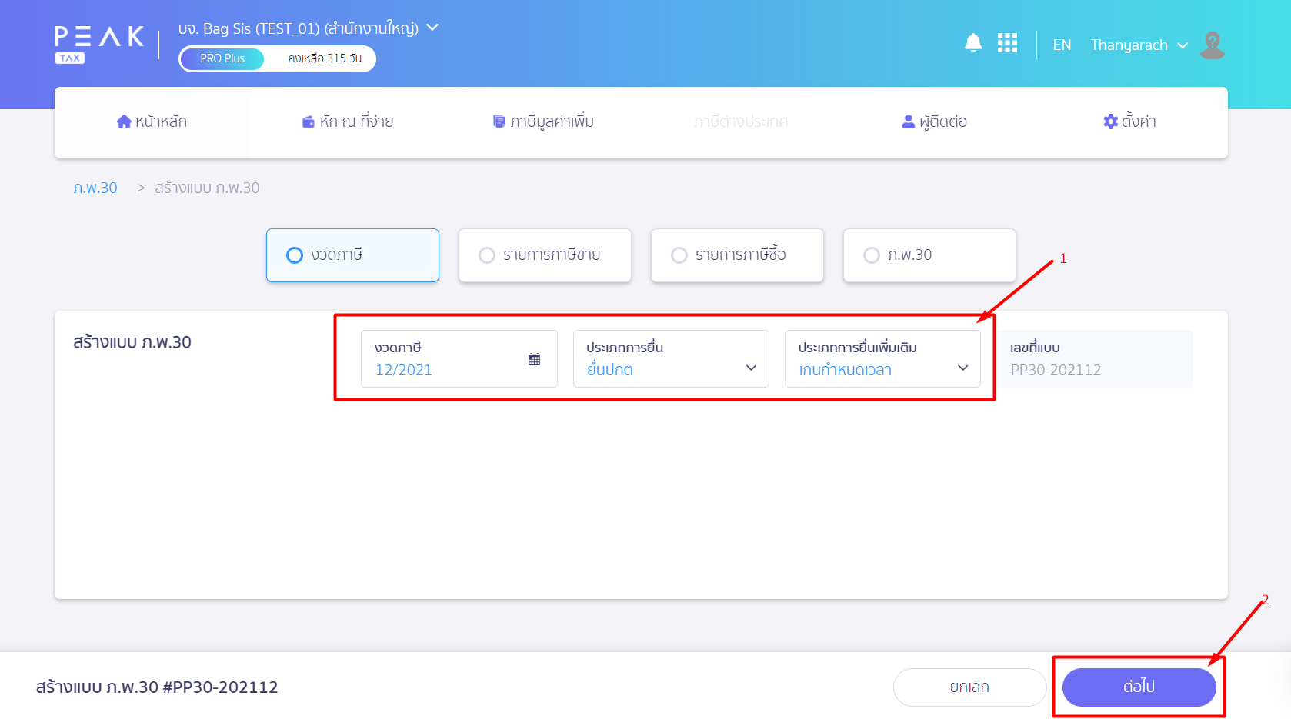Viewport: 1291px width, 719px height.
Task: Click the user profile avatar icon
Action: (x=1212, y=45)
